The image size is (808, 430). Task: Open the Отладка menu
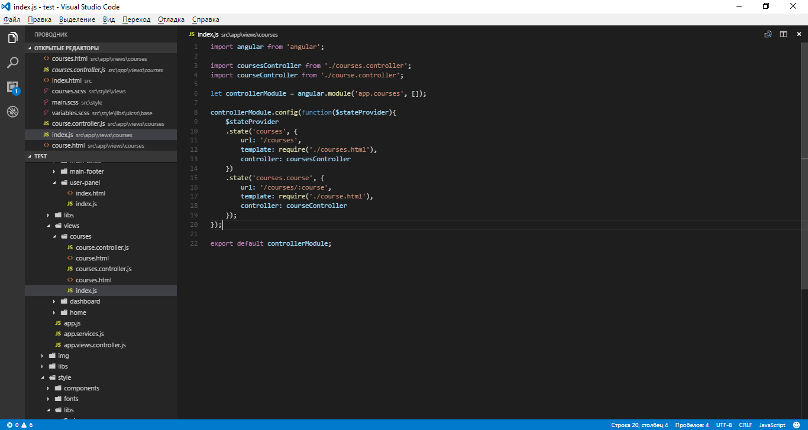171,19
